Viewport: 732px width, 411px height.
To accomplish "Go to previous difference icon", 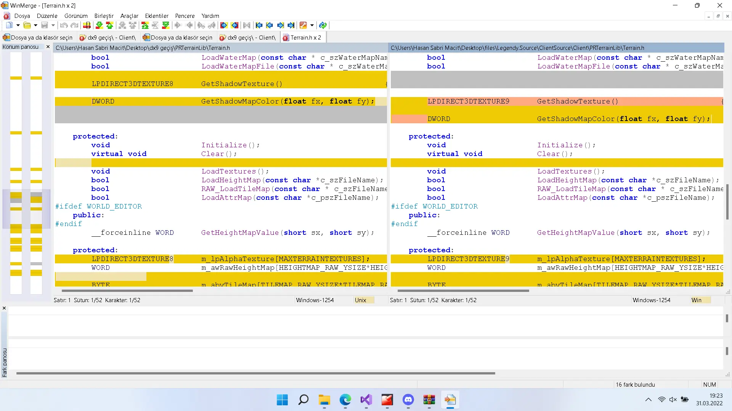I will click(x=110, y=25).
